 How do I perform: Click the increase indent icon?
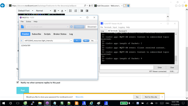[87, 11]
